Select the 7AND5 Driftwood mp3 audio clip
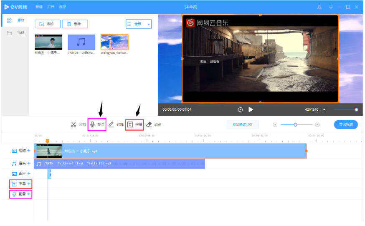The height and width of the screenshot is (226, 365). (x=119, y=164)
